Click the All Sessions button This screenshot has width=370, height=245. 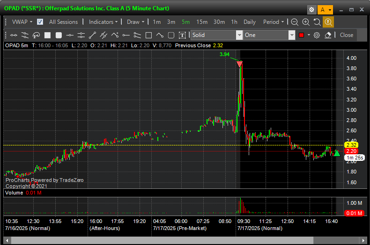(63, 22)
